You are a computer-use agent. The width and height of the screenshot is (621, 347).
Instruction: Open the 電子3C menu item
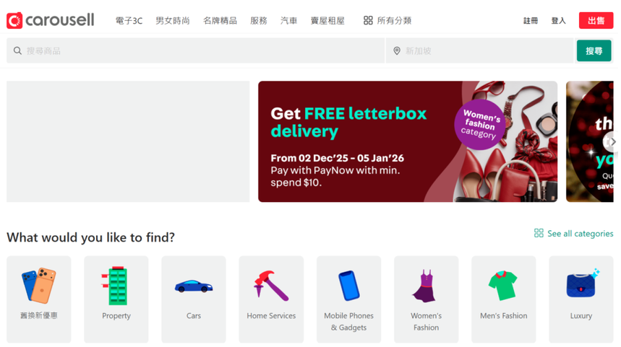click(x=129, y=20)
